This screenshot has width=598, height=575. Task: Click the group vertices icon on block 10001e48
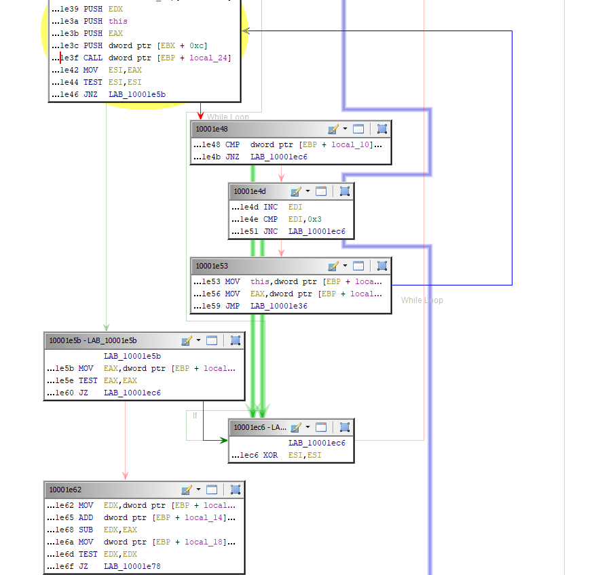[x=381, y=128]
